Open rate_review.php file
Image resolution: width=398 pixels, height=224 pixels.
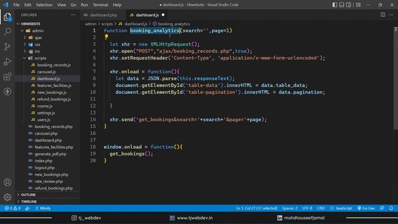tap(48, 182)
